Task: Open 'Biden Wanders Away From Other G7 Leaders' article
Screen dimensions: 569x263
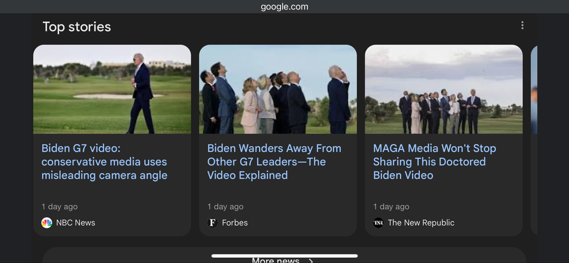Action: [x=274, y=162]
